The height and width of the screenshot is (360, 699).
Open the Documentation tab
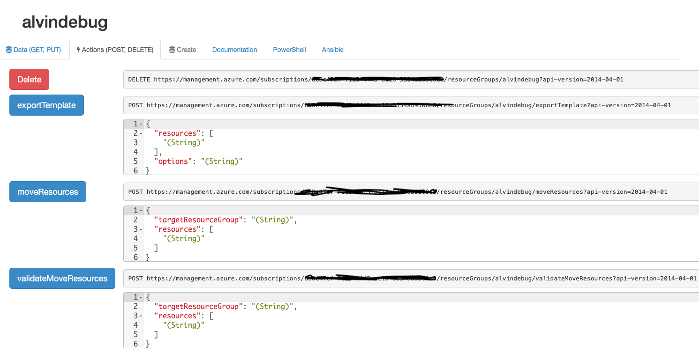click(x=234, y=49)
